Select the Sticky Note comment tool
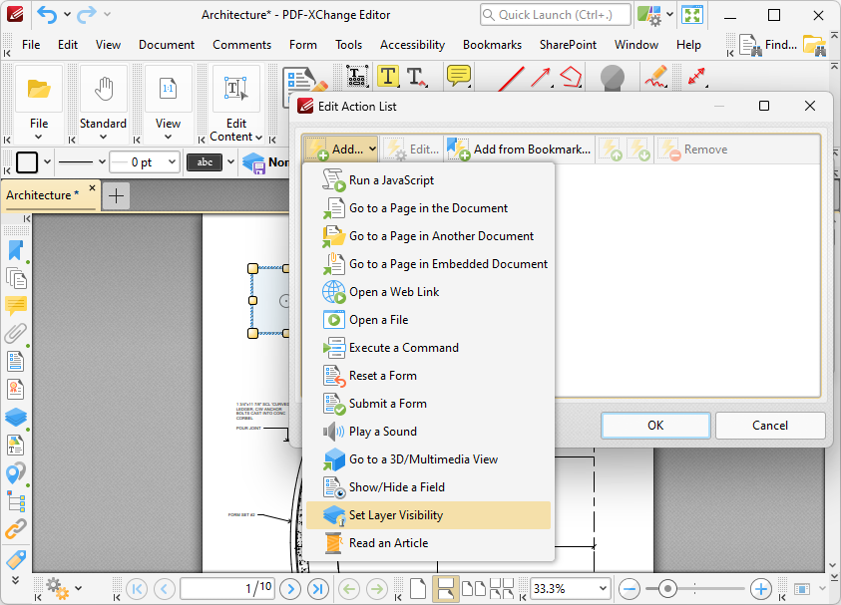The width and height of the screenshot is (841, 605). [x=458, y=76]
